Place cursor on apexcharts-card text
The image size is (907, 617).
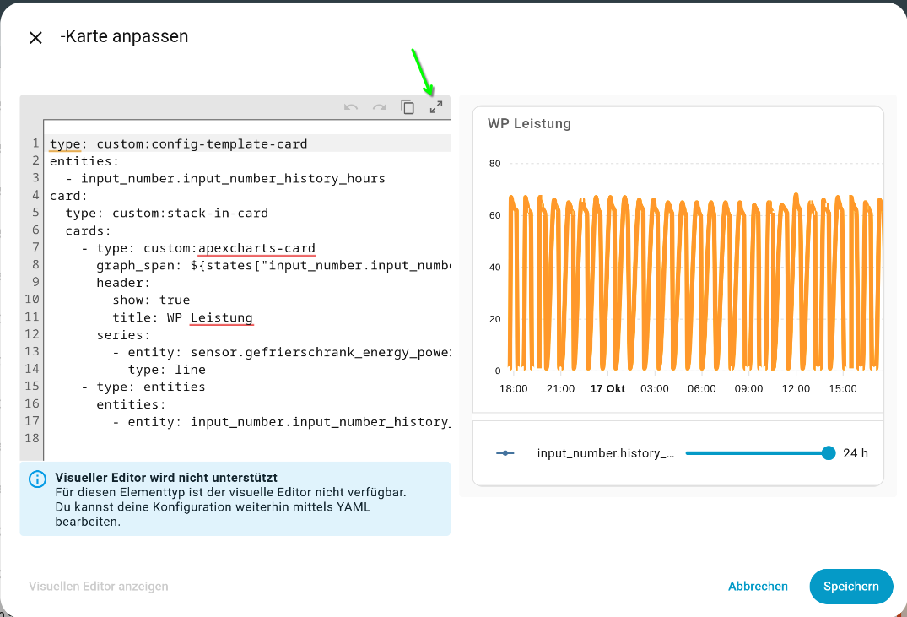pos(256,248)
